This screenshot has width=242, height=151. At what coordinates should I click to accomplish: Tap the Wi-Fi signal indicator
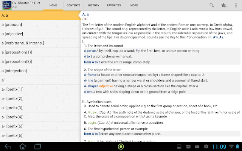pyautogui.click(x=231, y=146)
